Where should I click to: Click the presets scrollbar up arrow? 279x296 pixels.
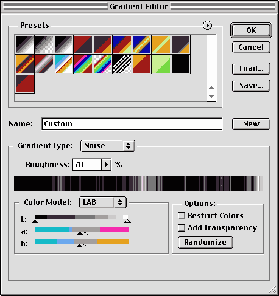click(211, 88)
